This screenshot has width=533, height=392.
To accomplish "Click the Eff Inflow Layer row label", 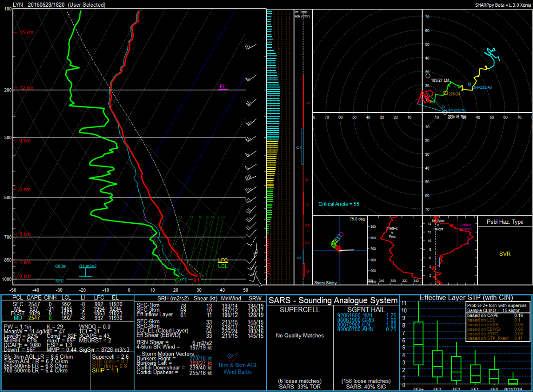I will point(155,314).
